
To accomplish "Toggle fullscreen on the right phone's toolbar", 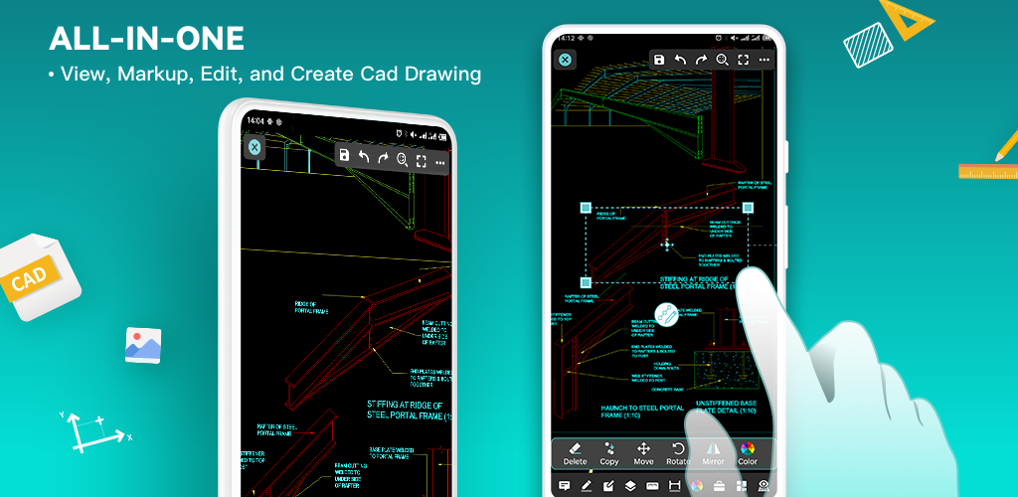I will (x=743, y=60).
